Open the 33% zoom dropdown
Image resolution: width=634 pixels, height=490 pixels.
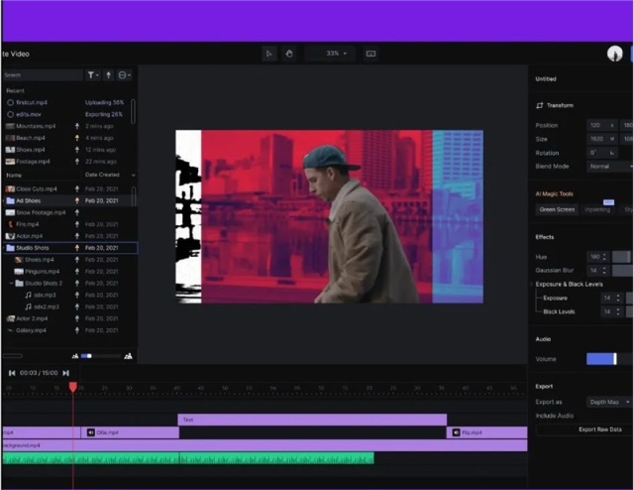coord(330,54)
